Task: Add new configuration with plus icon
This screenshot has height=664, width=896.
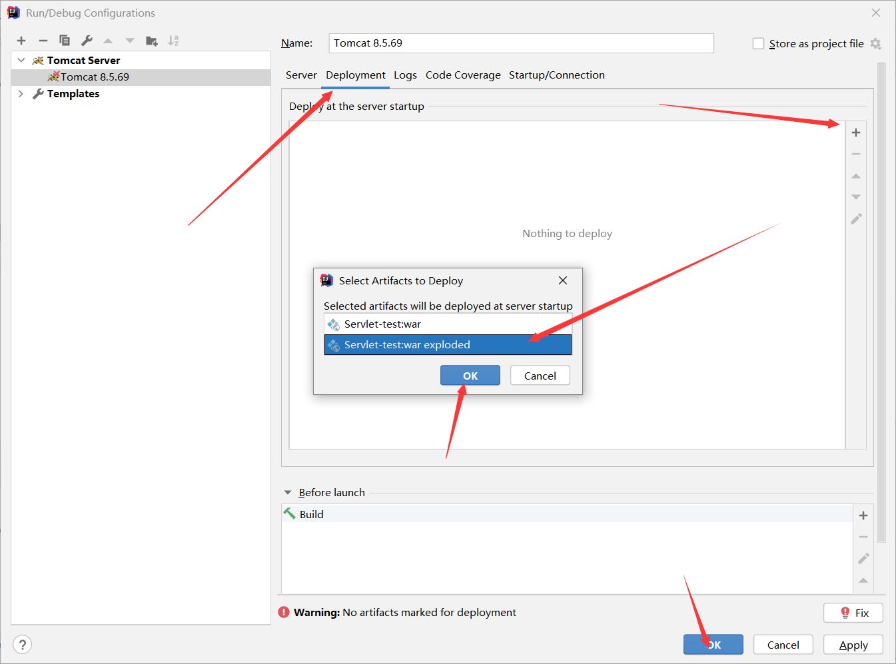Action: tap(21, 41)
